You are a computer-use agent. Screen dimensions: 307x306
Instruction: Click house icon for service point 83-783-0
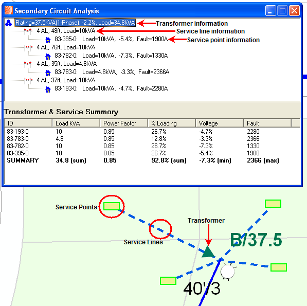(48, 73)
